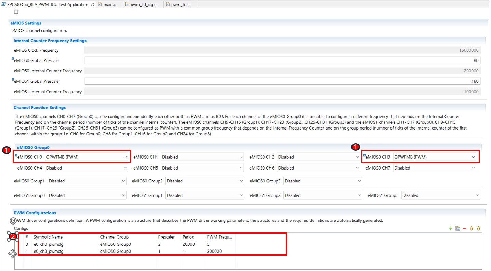The height and width of the screenshot is (271, 491).
Task: Move the selected config up with the arrow icon
Action: click(x=472, y=228)
